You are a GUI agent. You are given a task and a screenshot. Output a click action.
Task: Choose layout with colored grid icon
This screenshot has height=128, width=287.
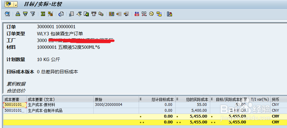pos(112,14)
